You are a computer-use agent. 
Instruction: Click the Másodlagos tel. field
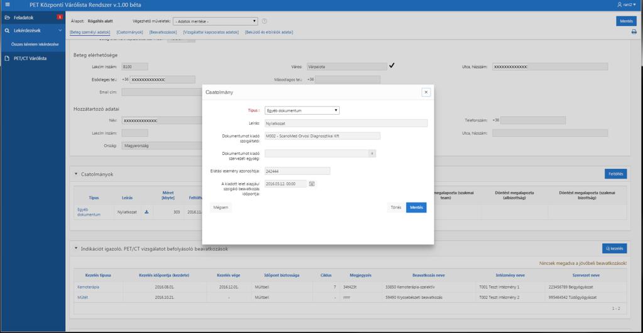pos(348,80)
